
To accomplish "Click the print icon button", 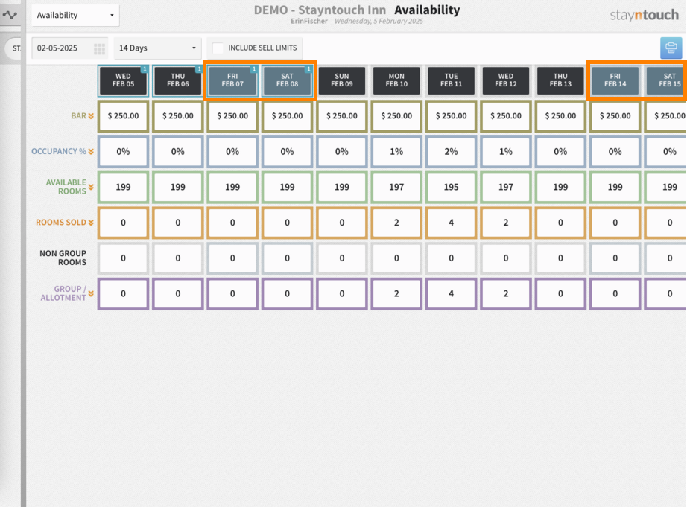I will tap(671, 48).
